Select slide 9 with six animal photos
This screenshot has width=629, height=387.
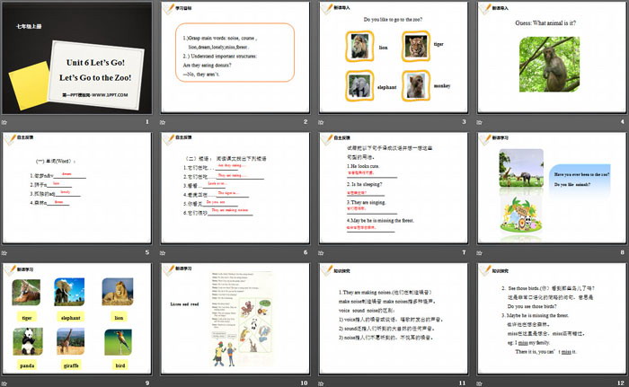point(77,319)
